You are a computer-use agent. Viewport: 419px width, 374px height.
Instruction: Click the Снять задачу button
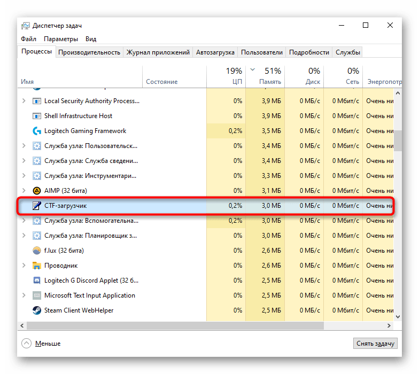(x=375, y=344)
